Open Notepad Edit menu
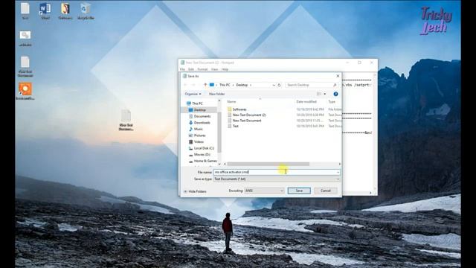 point(191,69)
